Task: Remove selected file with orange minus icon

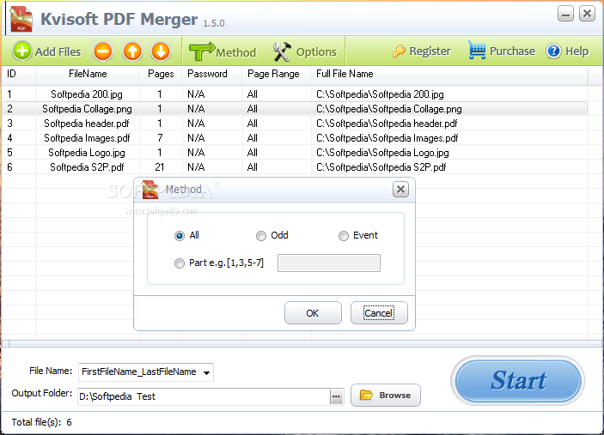Action: pyautogui.click(x=103, y=51)
